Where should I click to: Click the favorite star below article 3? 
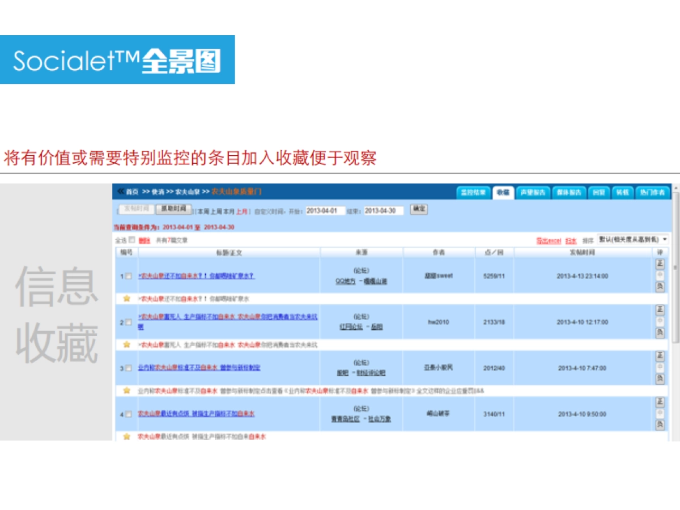click(x=127, y=390)
